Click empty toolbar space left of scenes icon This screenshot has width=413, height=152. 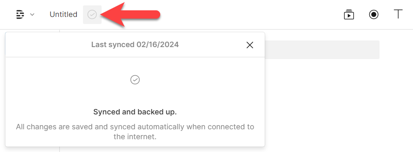(x=250, y=14)
